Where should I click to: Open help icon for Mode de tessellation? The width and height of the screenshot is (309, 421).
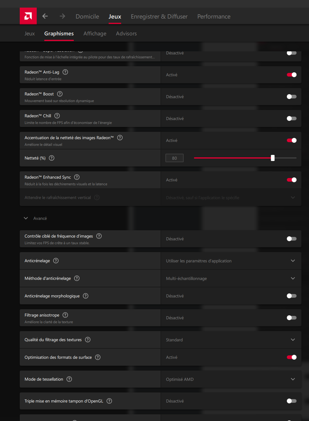(69, 379)
